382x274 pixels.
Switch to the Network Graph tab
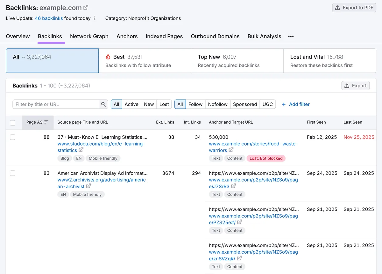[89, 36]
